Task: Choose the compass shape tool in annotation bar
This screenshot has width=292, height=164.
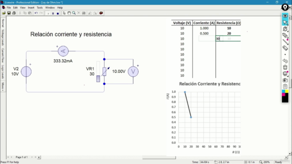Action: click(285, 29)
